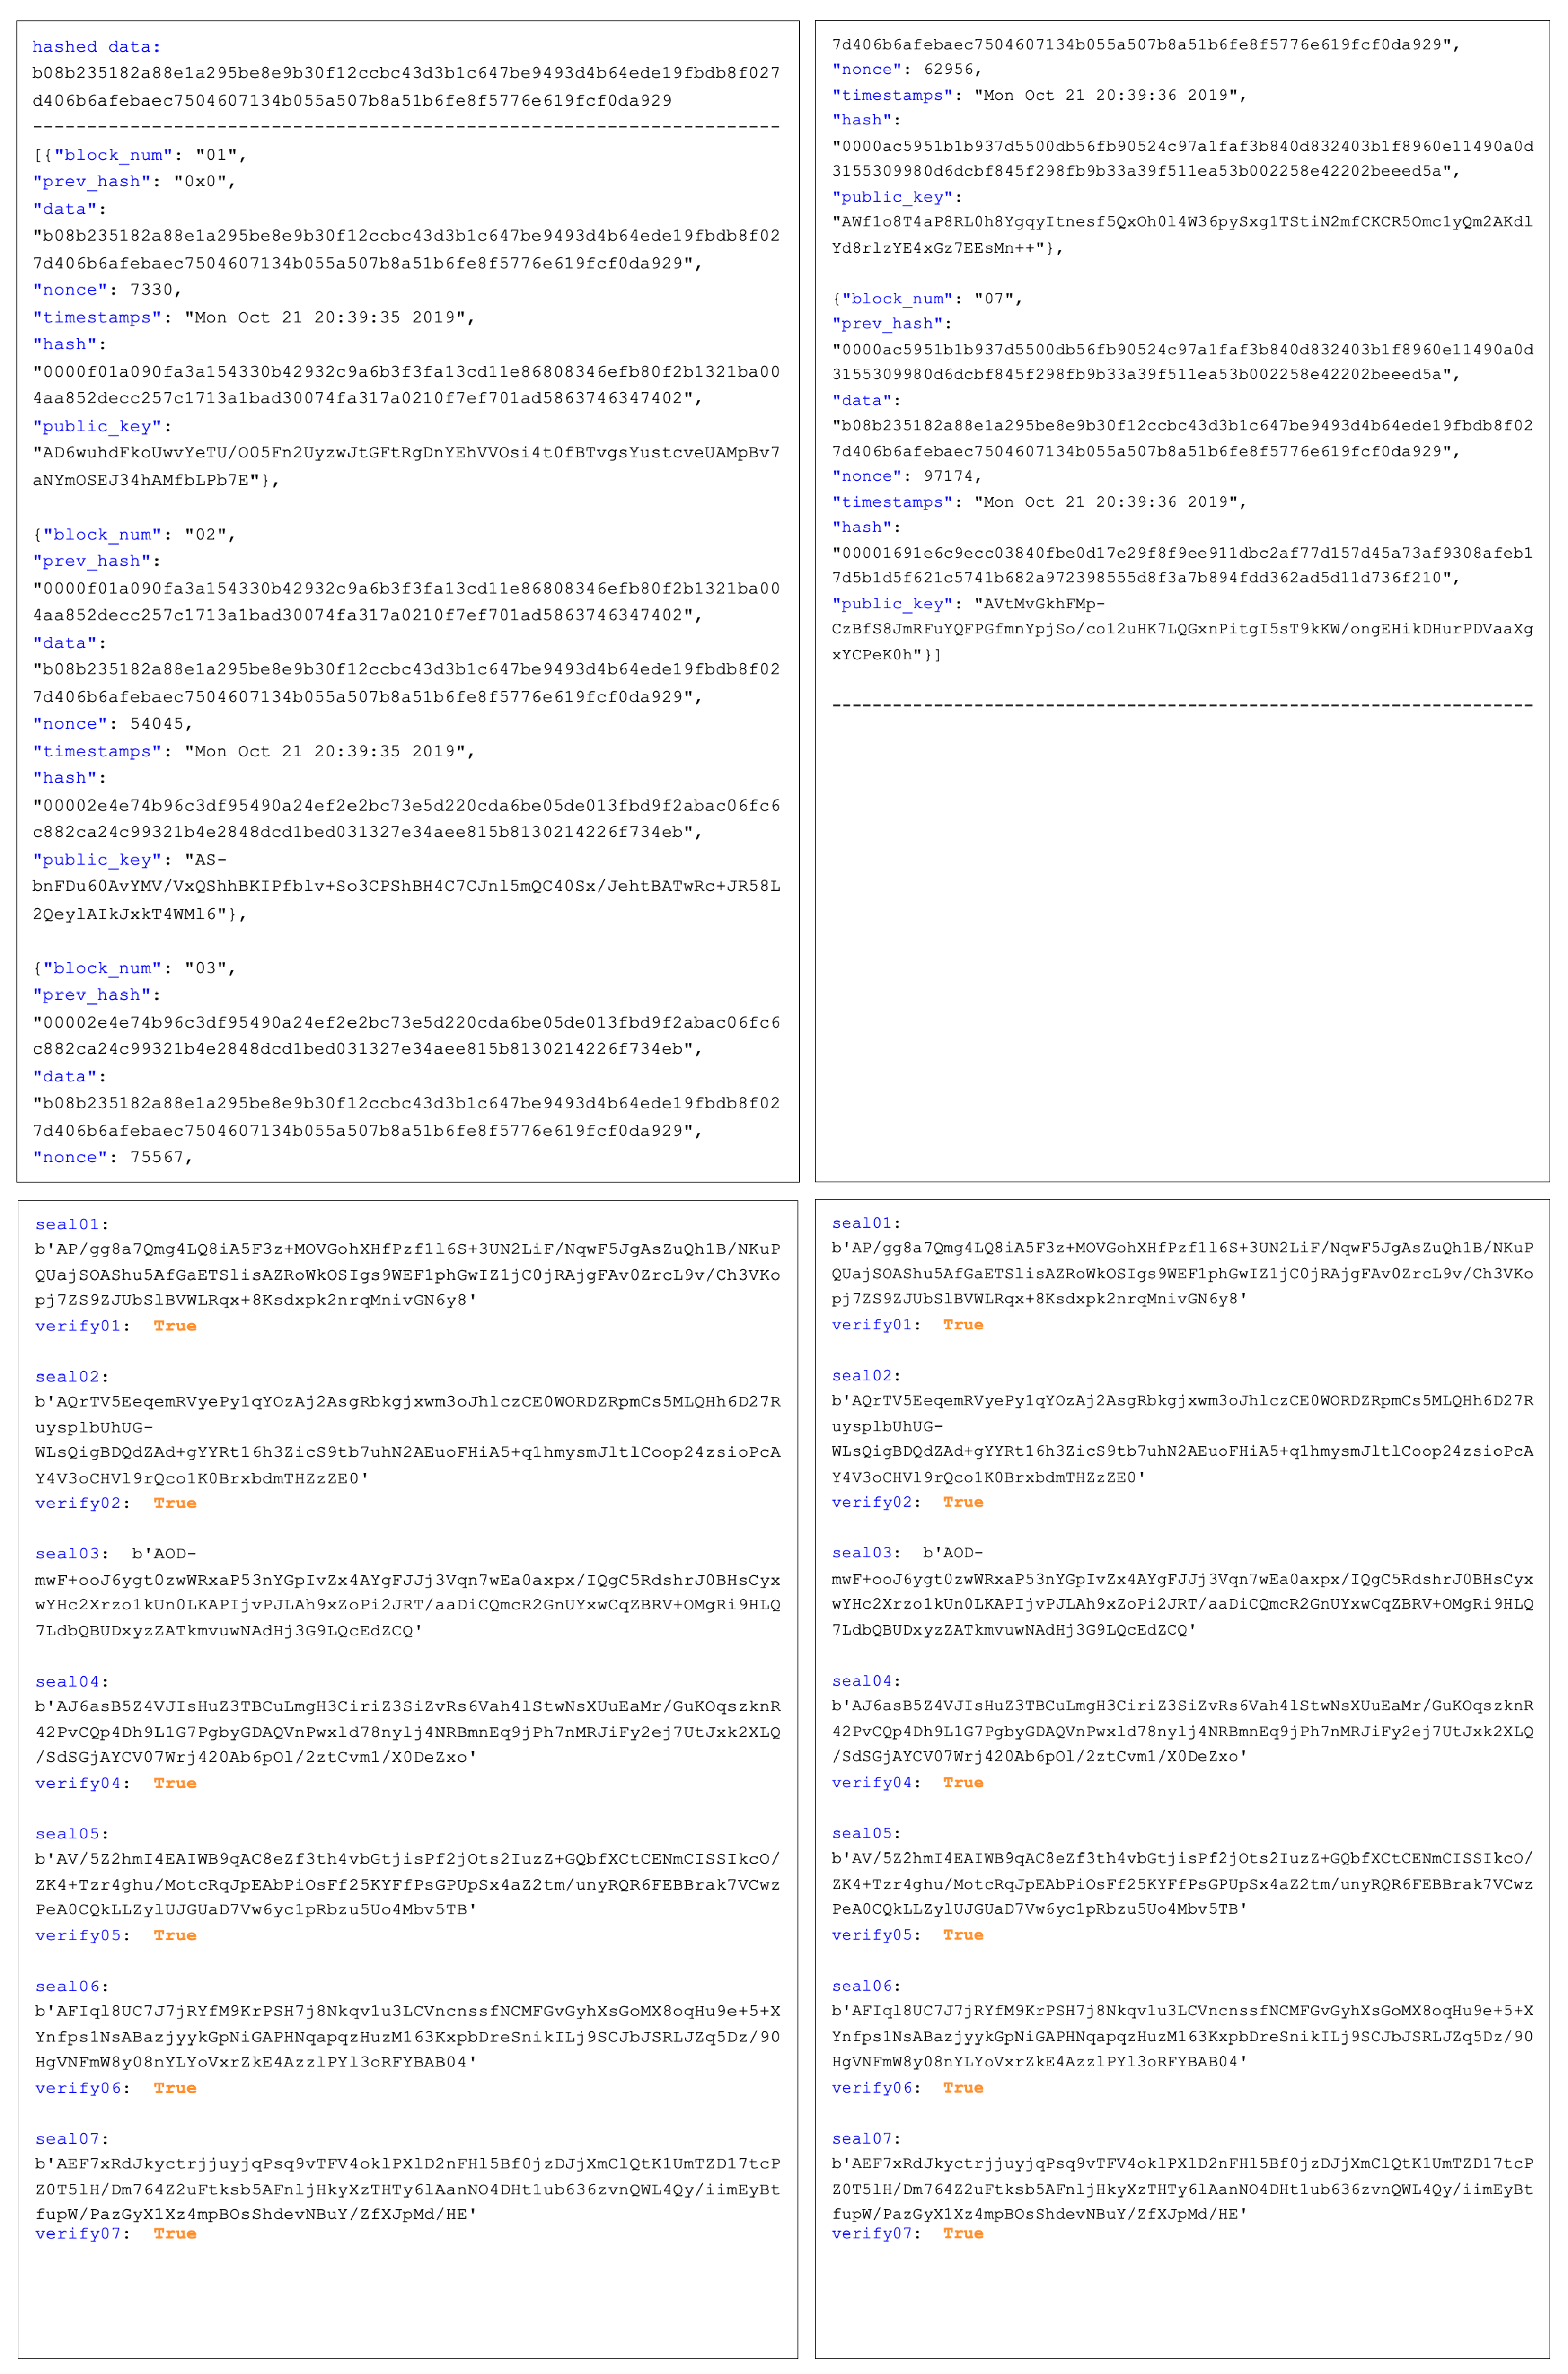Click the nonce value 97174
This screenshot has width=1568, height=2374.
pos(949,476)
